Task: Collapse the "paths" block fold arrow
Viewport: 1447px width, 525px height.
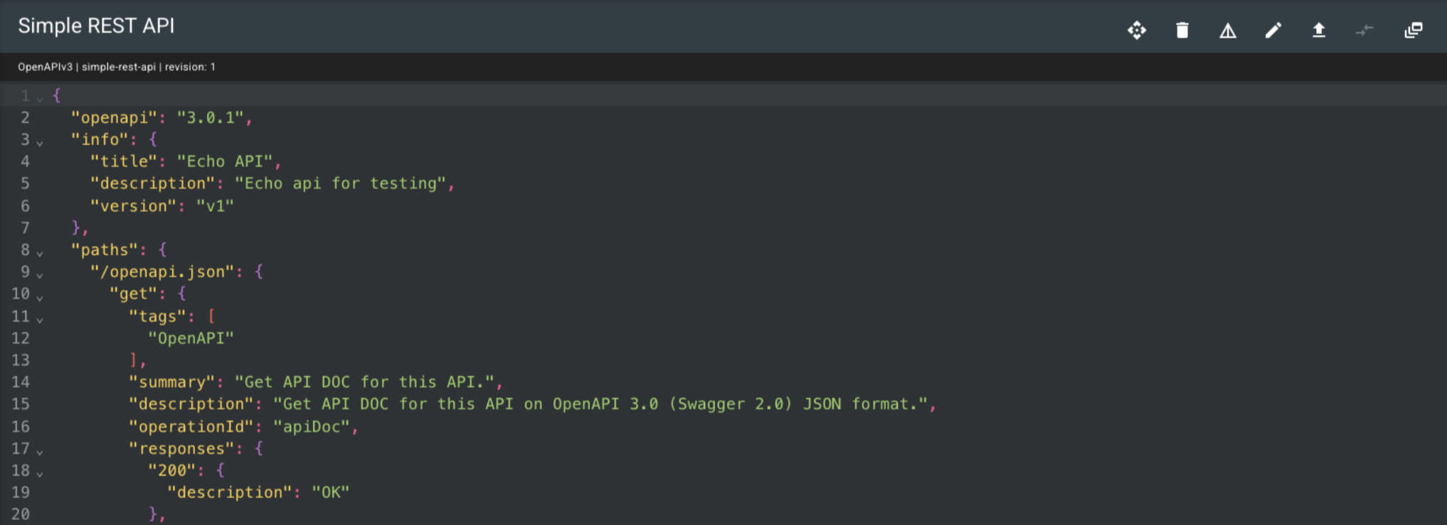Action: click(x=40, y=253)
